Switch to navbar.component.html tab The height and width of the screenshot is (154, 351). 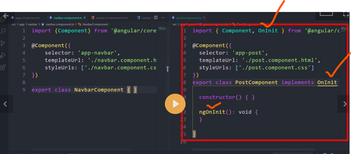(110, 18)
